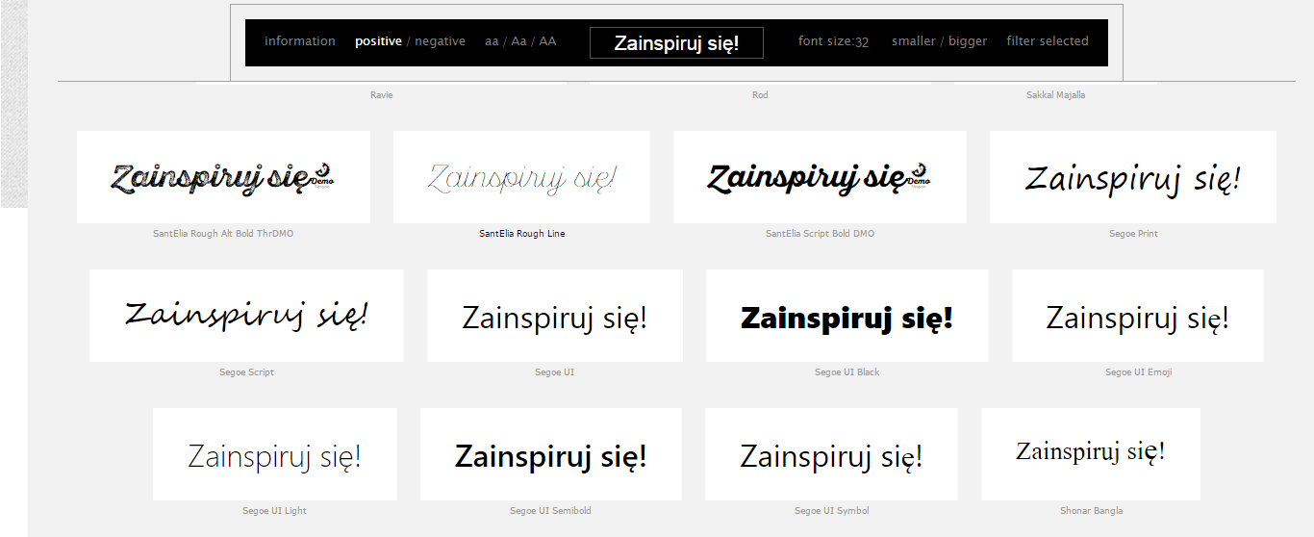
Task: Click the 'SantElia Script Bold DMO' caption
Action: tap(821, 234)
